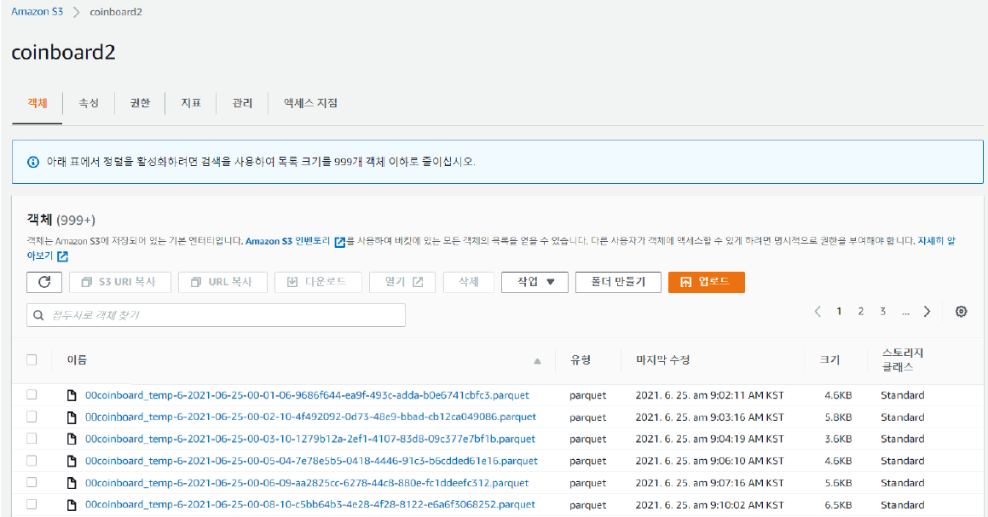Click Amazon S3 breadcrumb link

point(38,12)
